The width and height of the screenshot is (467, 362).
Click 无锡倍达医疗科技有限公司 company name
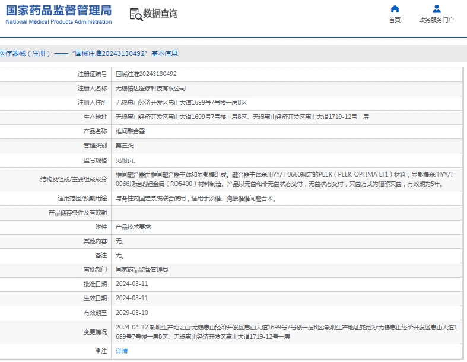point(151,89)
